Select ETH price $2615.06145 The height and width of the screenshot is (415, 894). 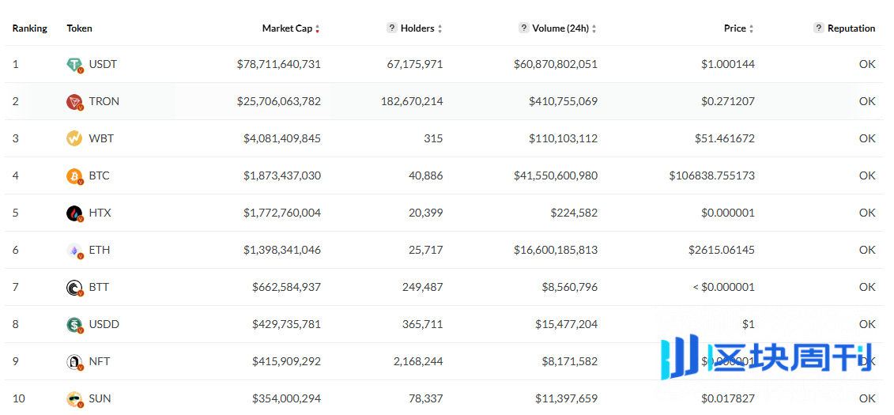(723, 250)
